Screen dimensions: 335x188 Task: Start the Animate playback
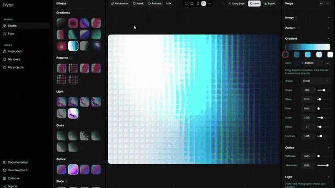coord(155,4)
